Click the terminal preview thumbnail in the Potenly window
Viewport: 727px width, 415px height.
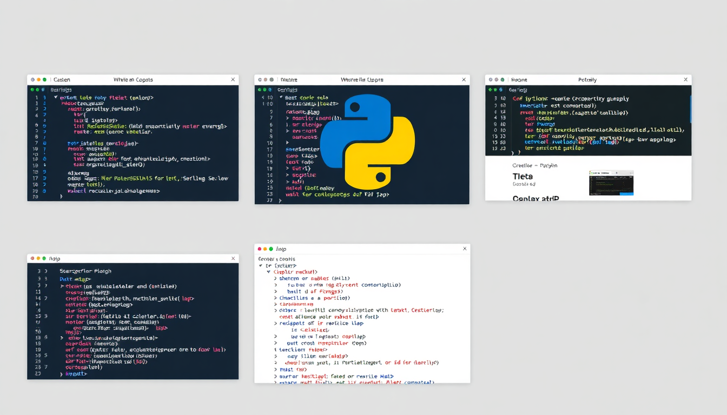pyautogui.click(x=611, y=182)
